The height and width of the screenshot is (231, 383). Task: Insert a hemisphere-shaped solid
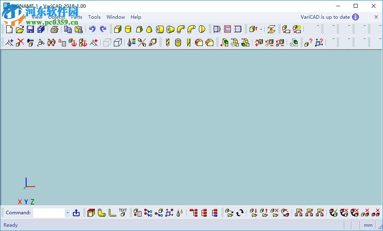tap(202, 29)
